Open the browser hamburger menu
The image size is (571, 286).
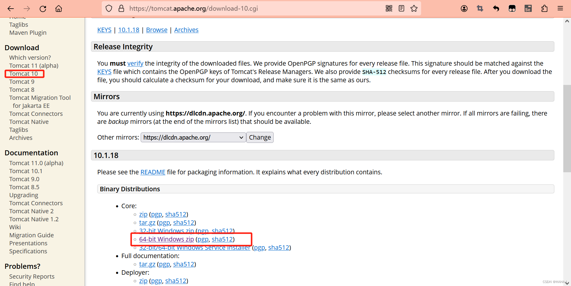click(560, 9)
